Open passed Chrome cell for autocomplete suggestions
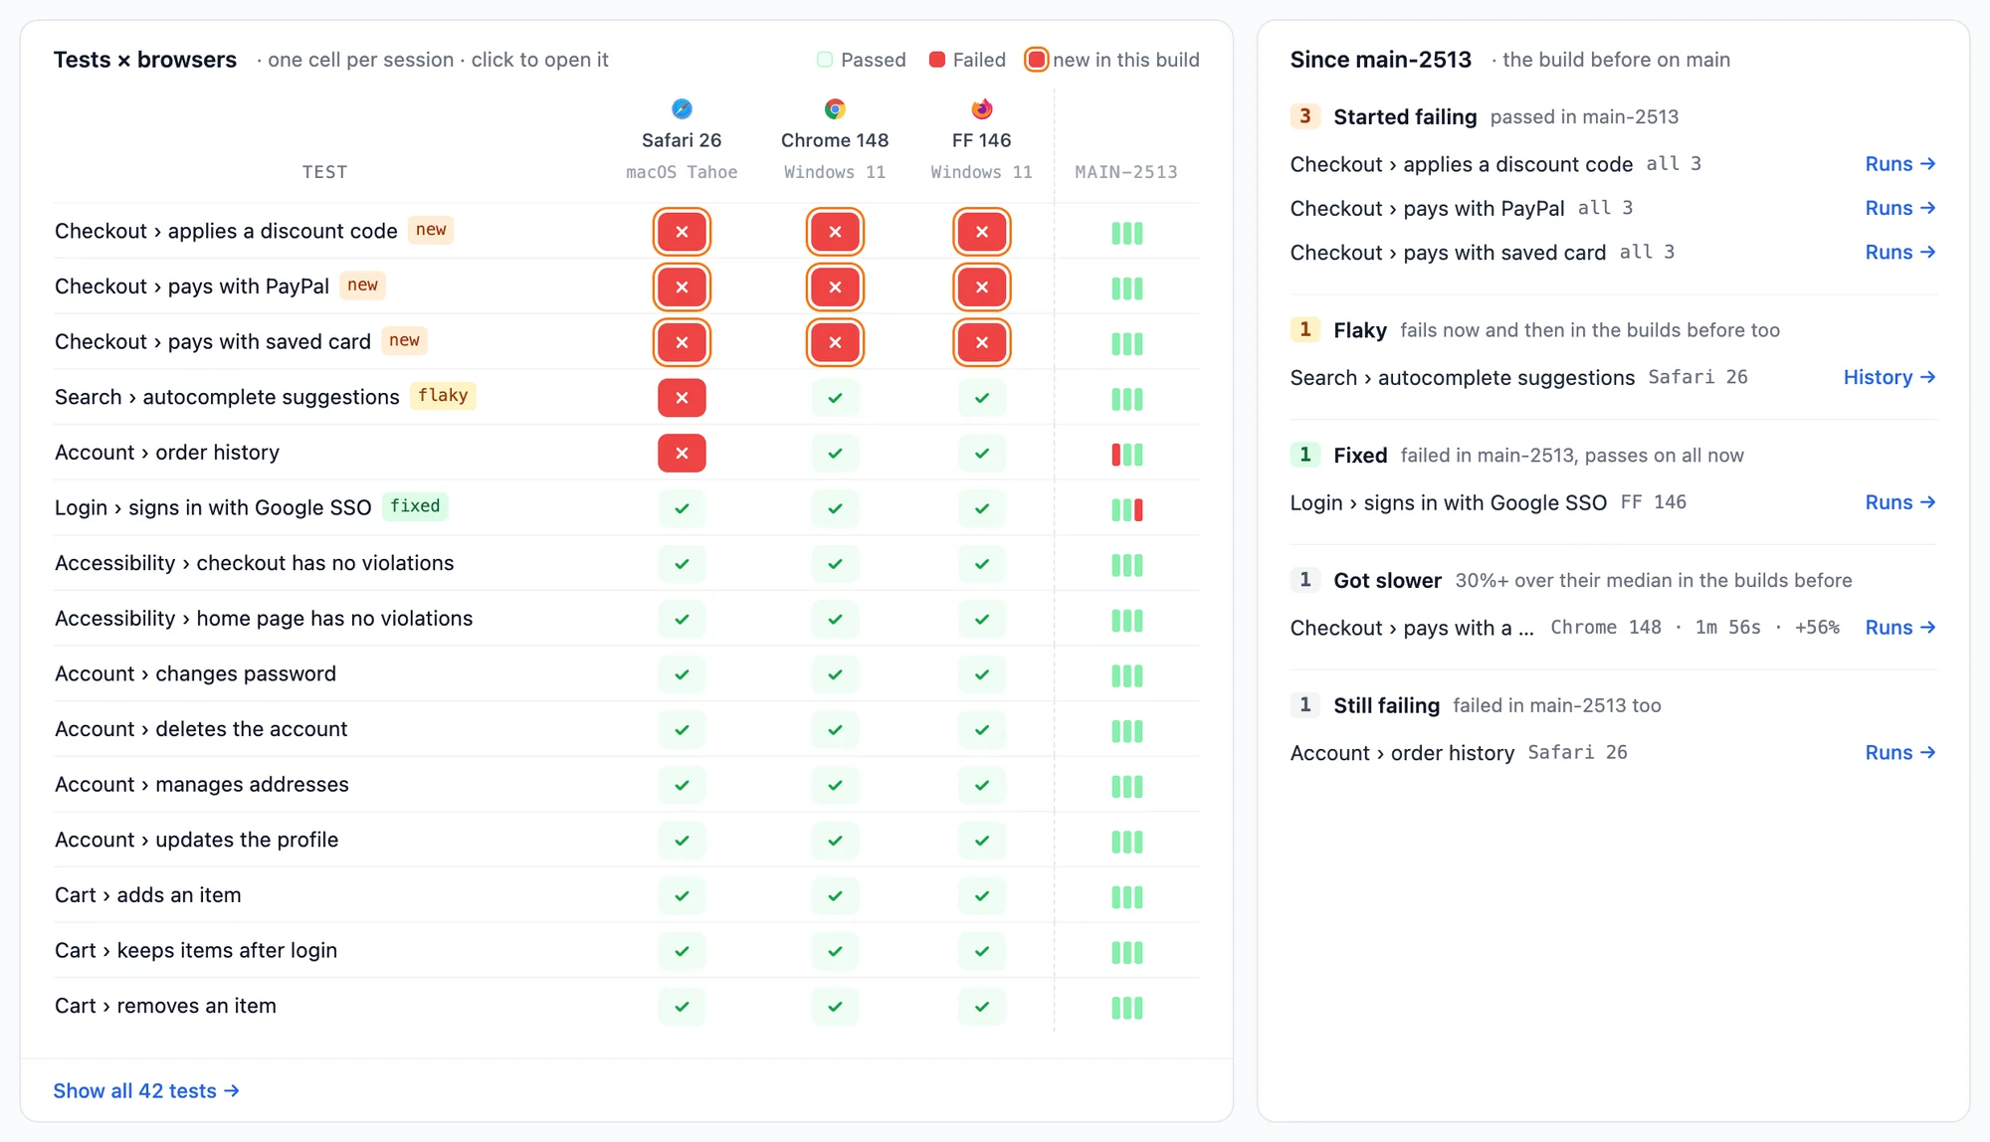This screenshot has width=1990, height=1142. (835, 398)
